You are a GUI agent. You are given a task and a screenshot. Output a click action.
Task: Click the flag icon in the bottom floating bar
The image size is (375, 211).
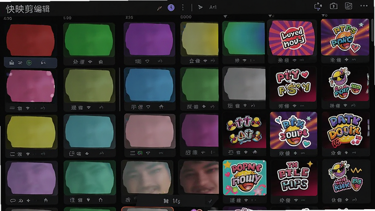point(166,201)
